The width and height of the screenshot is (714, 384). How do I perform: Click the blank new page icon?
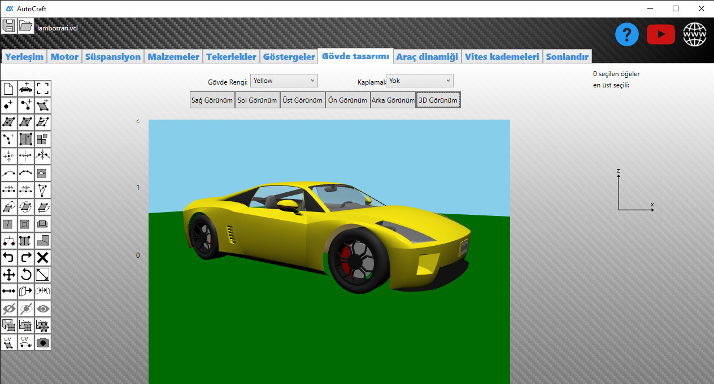[x=9, y=89]
